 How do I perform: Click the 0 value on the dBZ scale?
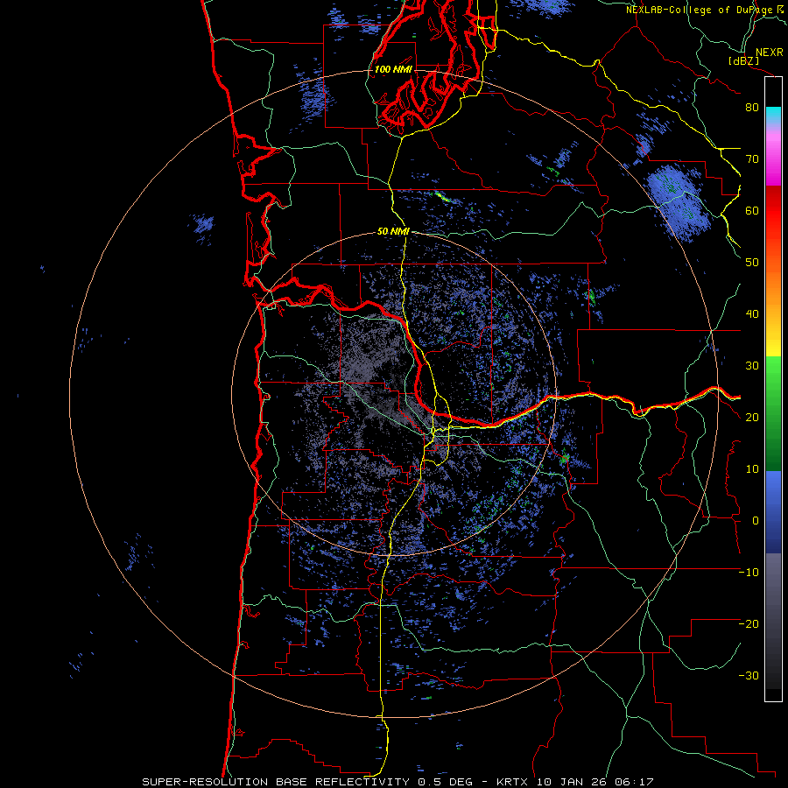(x=756, y=521)
